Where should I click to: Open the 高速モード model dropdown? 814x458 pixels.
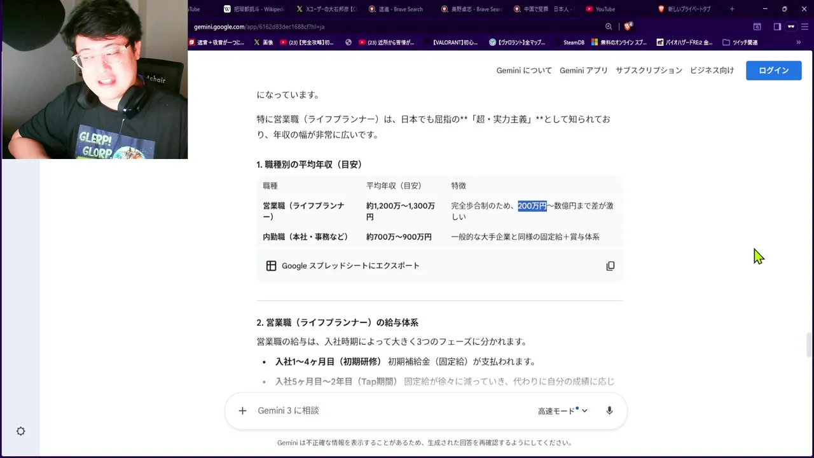[x=563, y=411]
